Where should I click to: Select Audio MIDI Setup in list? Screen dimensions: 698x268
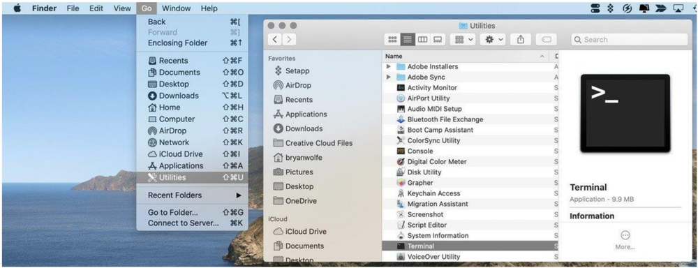[x=470, y=109]
